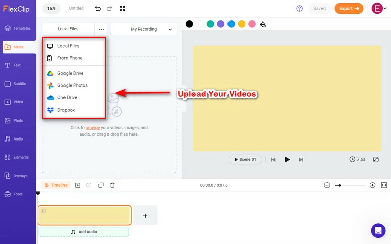This screenshot has width=391, height=244.
Task: Select the pink color swatch
Action: point(252,24)
